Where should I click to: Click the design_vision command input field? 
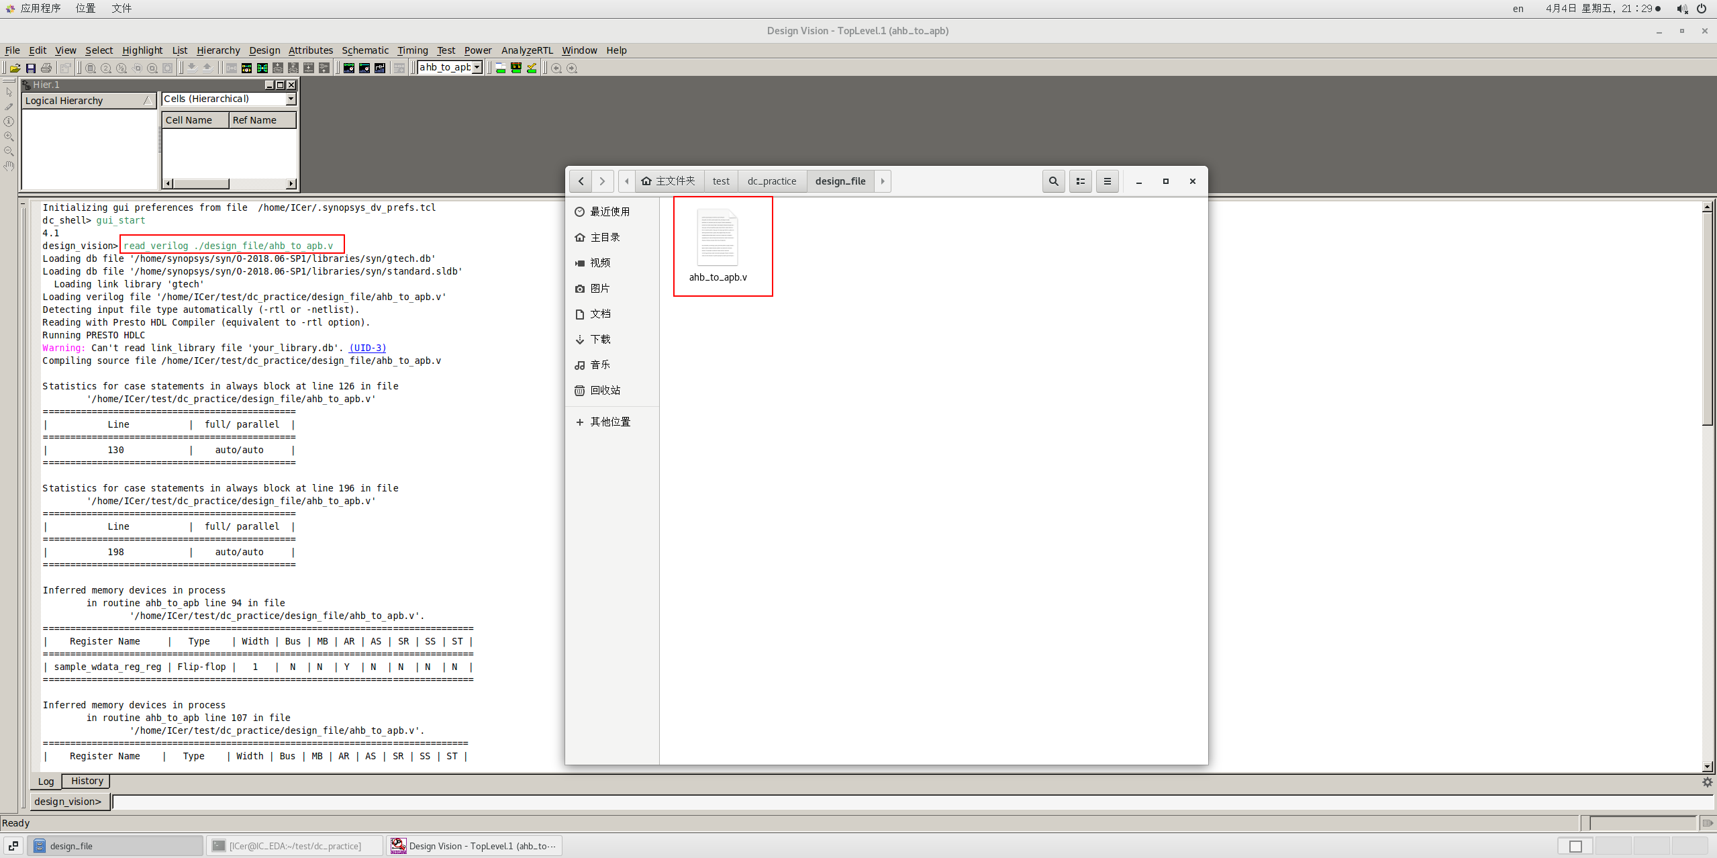873,802
